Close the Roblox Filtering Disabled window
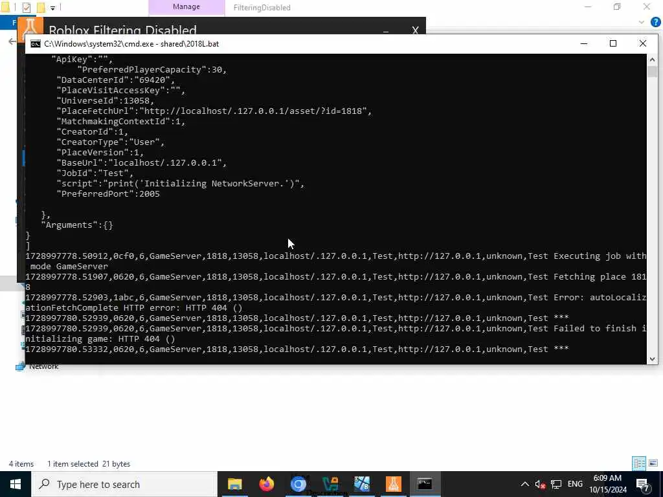 [415, 30]
